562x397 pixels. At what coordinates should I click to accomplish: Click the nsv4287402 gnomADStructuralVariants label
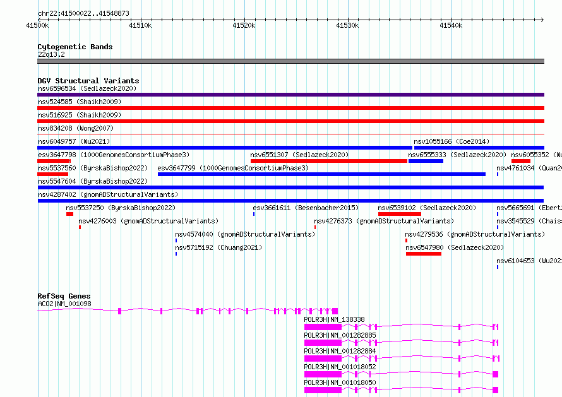[x=107, y=194]
